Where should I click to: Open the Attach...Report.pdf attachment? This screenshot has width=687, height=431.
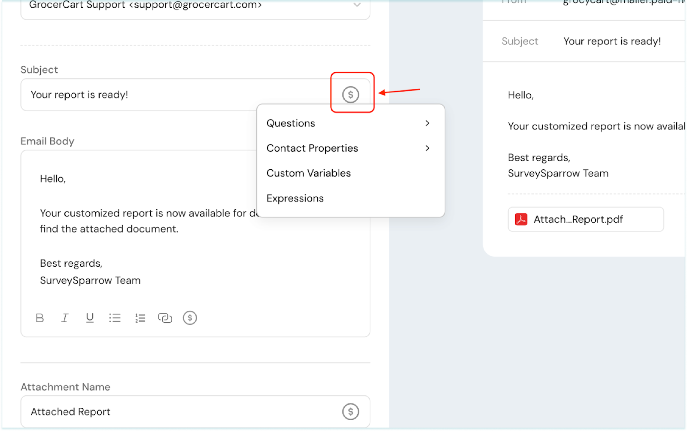(x=578, y=220)
